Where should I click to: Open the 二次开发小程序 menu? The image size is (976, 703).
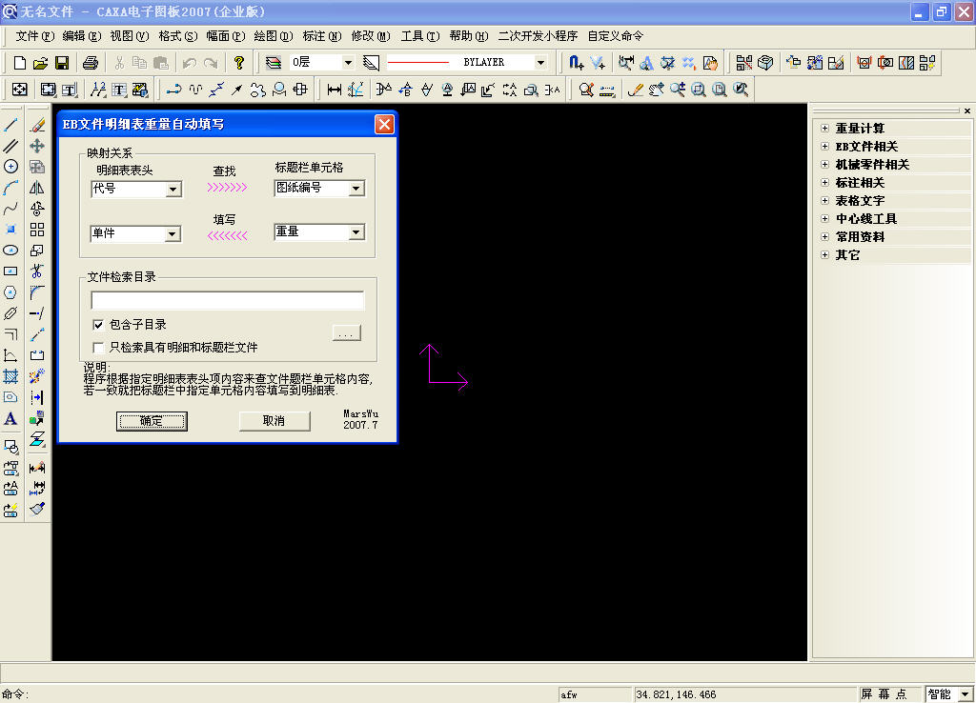tap(538, 36)
